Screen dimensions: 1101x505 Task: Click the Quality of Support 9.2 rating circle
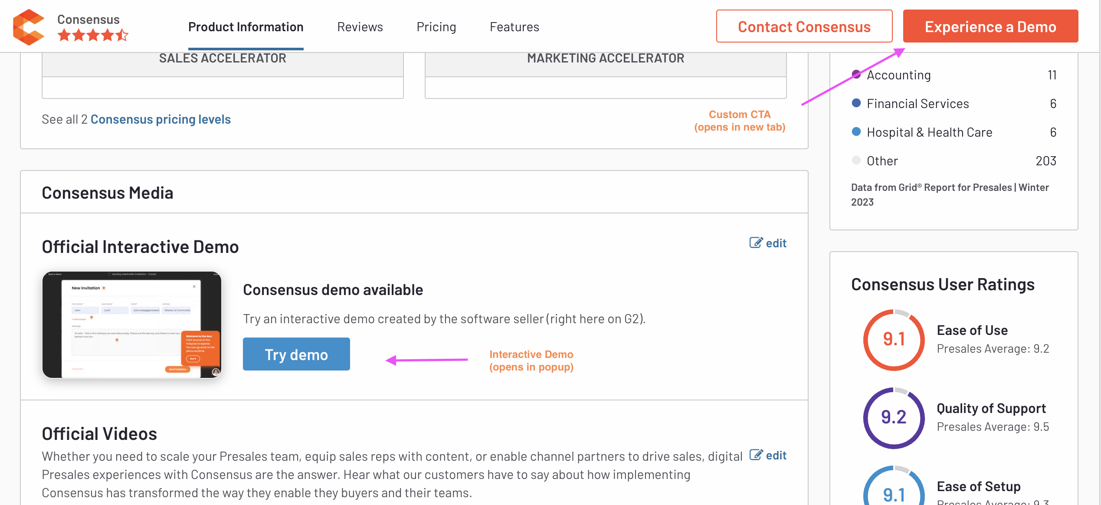click(894, 418)
